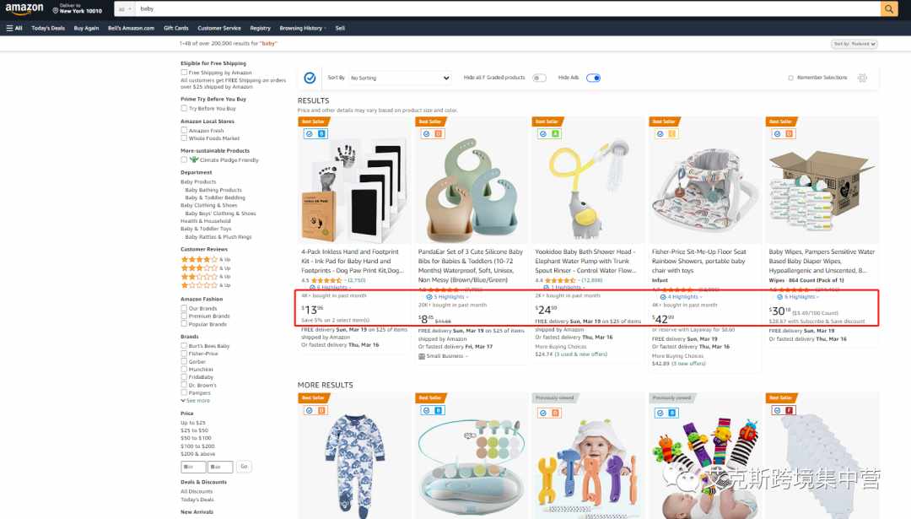Check the Climate Pledge Friendly box
The height and width of the screenshot is (519, 911).
184,159
